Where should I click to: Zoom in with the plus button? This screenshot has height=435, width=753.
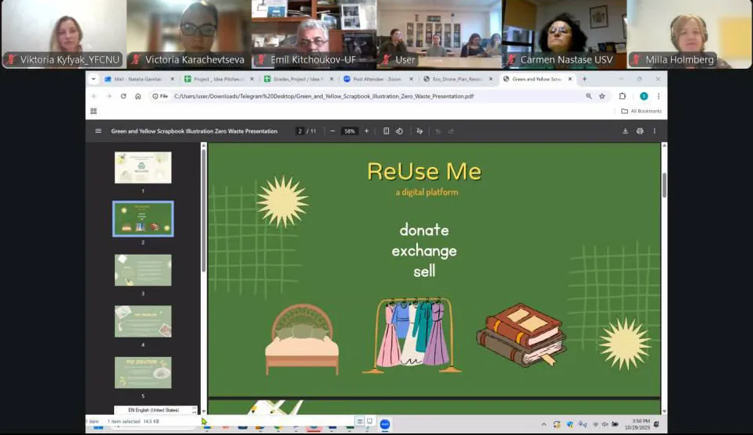pyautogui.click(x=366, y=131)
